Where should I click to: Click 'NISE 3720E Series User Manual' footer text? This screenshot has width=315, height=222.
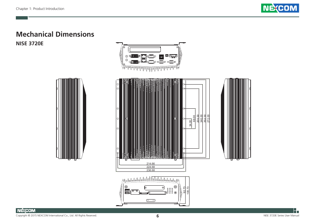[x=281, y=215]
